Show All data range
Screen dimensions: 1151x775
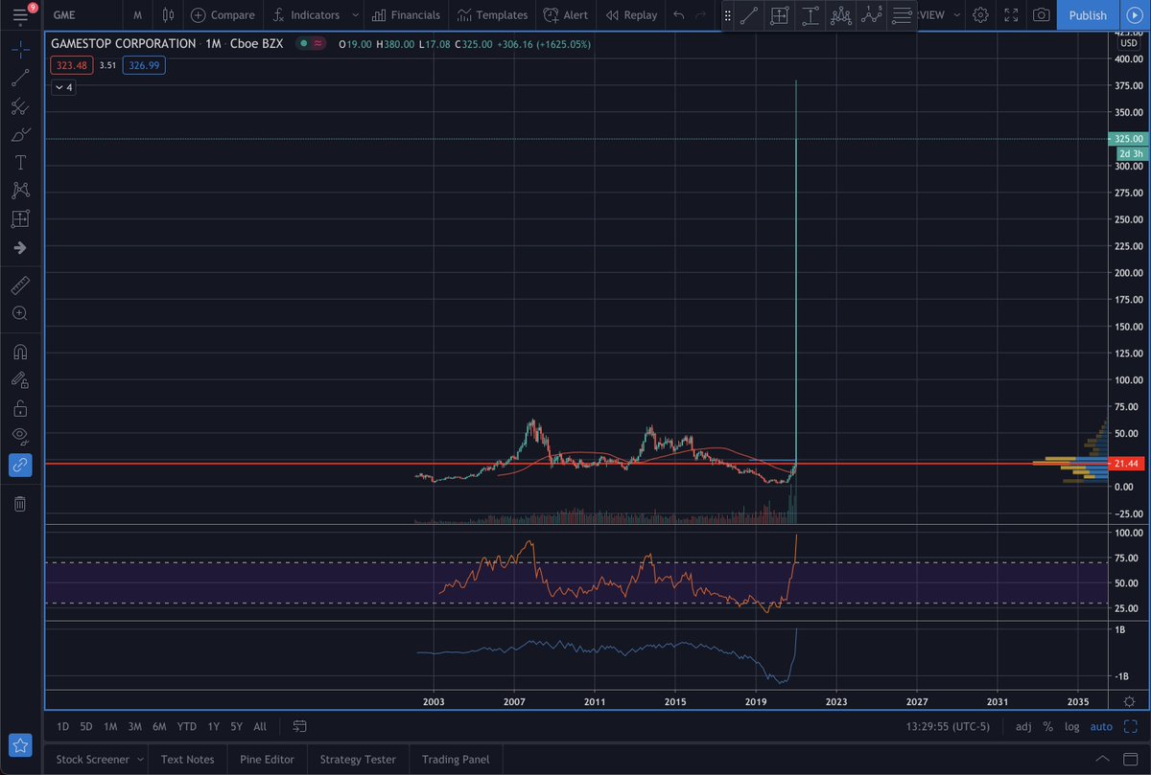pyautogui.click(x=260, y=727)
